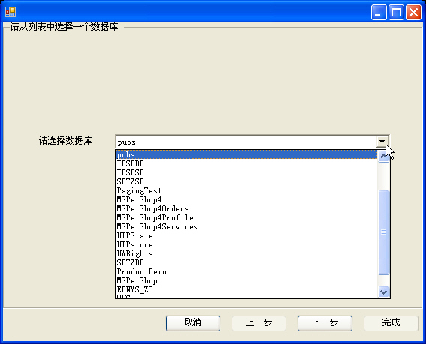This screenshot has height=344, width=426.
Task: Click the dropdown list scrollbar thumb
Action: (383, 232)
